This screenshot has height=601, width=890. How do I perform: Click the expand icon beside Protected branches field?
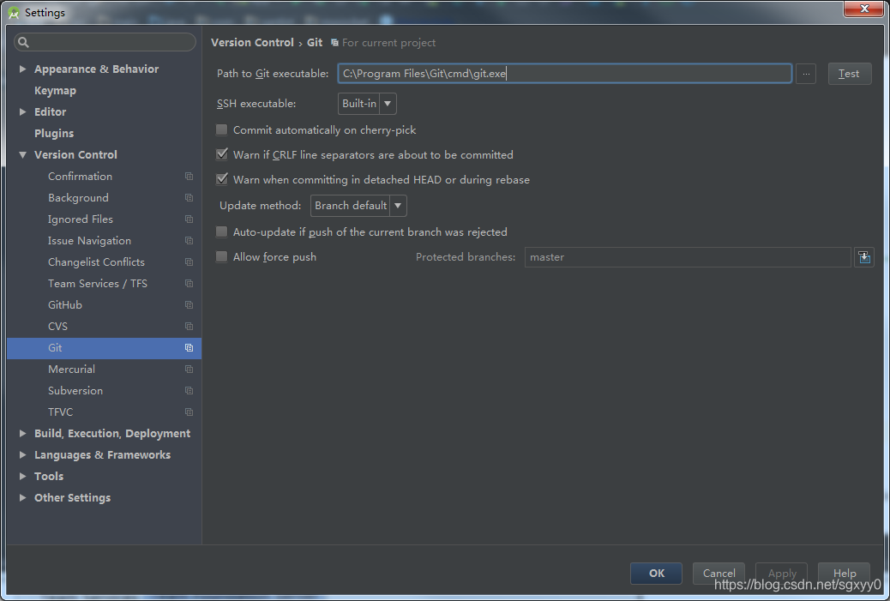click(864, 257)
